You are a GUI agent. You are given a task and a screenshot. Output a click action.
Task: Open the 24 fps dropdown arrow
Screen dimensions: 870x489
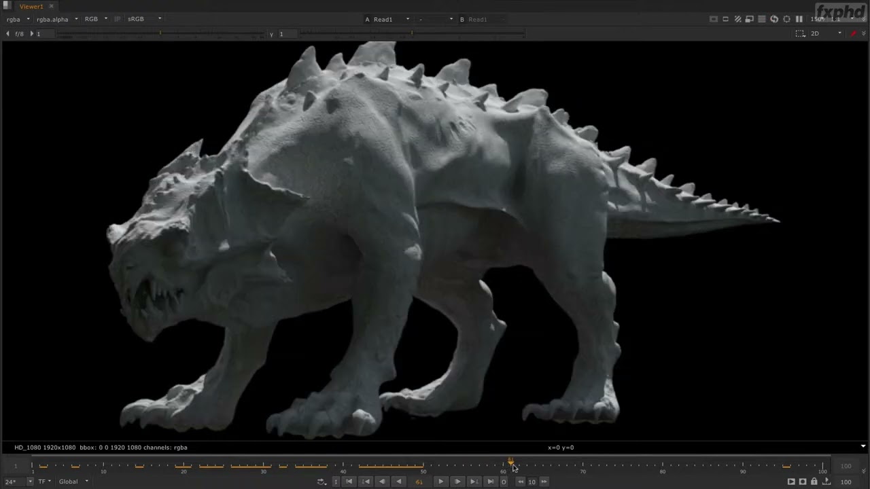click(30, 482)
